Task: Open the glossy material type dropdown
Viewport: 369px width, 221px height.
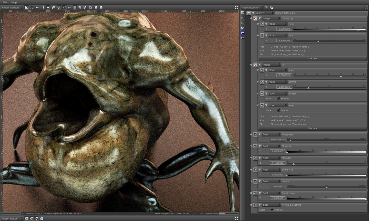Action: coord(265,13)
